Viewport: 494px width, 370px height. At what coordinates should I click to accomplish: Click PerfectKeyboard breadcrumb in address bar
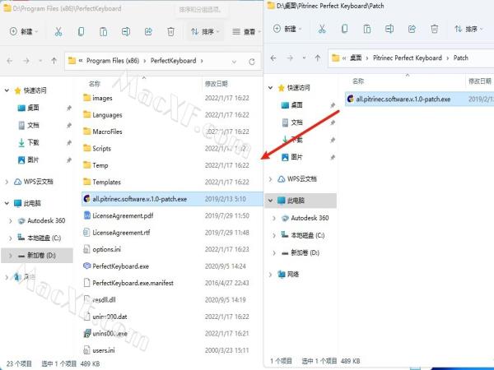[x=173, y=61]
